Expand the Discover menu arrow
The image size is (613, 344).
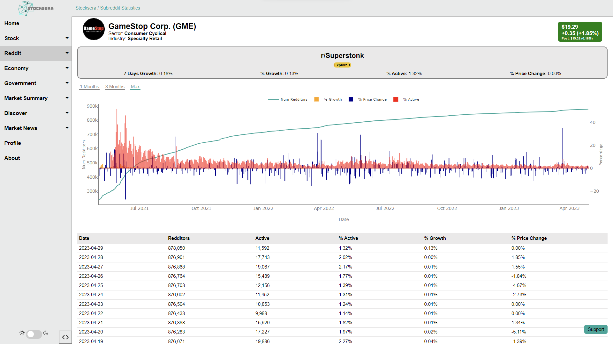67,113
